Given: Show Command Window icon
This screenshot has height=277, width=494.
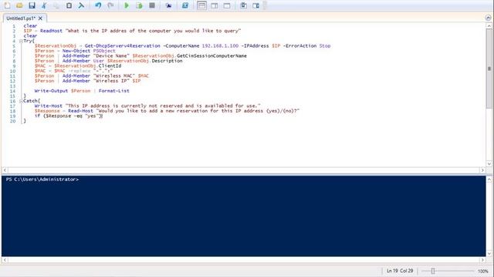Looking at the screenshot, I should [x=243, y=5].
